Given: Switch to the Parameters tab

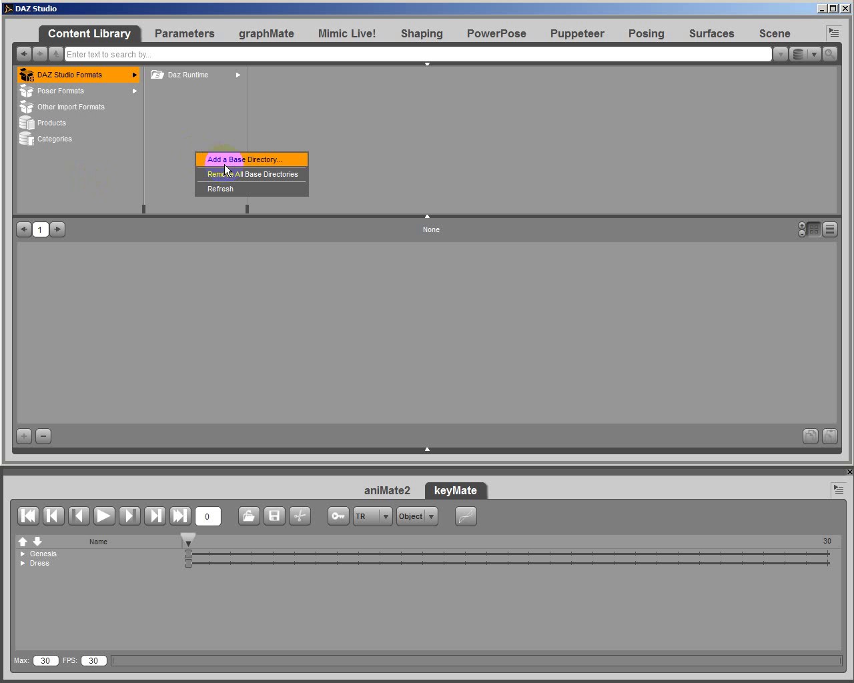Looking at the screenshot, I should tap(185, 33).
